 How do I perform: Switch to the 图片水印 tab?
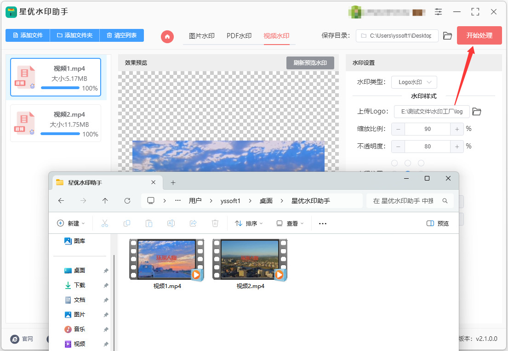tap(202, 36)
